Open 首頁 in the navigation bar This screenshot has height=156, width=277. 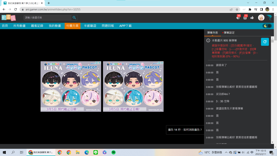(5, 26)
